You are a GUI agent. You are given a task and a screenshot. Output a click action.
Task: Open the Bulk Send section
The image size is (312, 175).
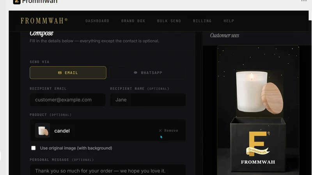tap(169, 21)
